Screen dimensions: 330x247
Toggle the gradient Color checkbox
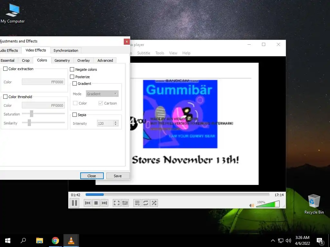click(75, 103)
